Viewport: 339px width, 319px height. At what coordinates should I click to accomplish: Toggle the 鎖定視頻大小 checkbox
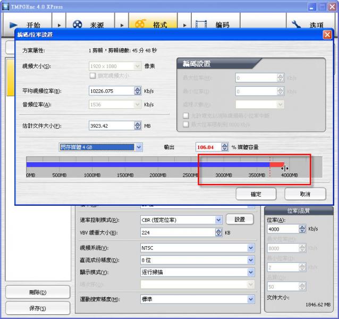point(93,75)
